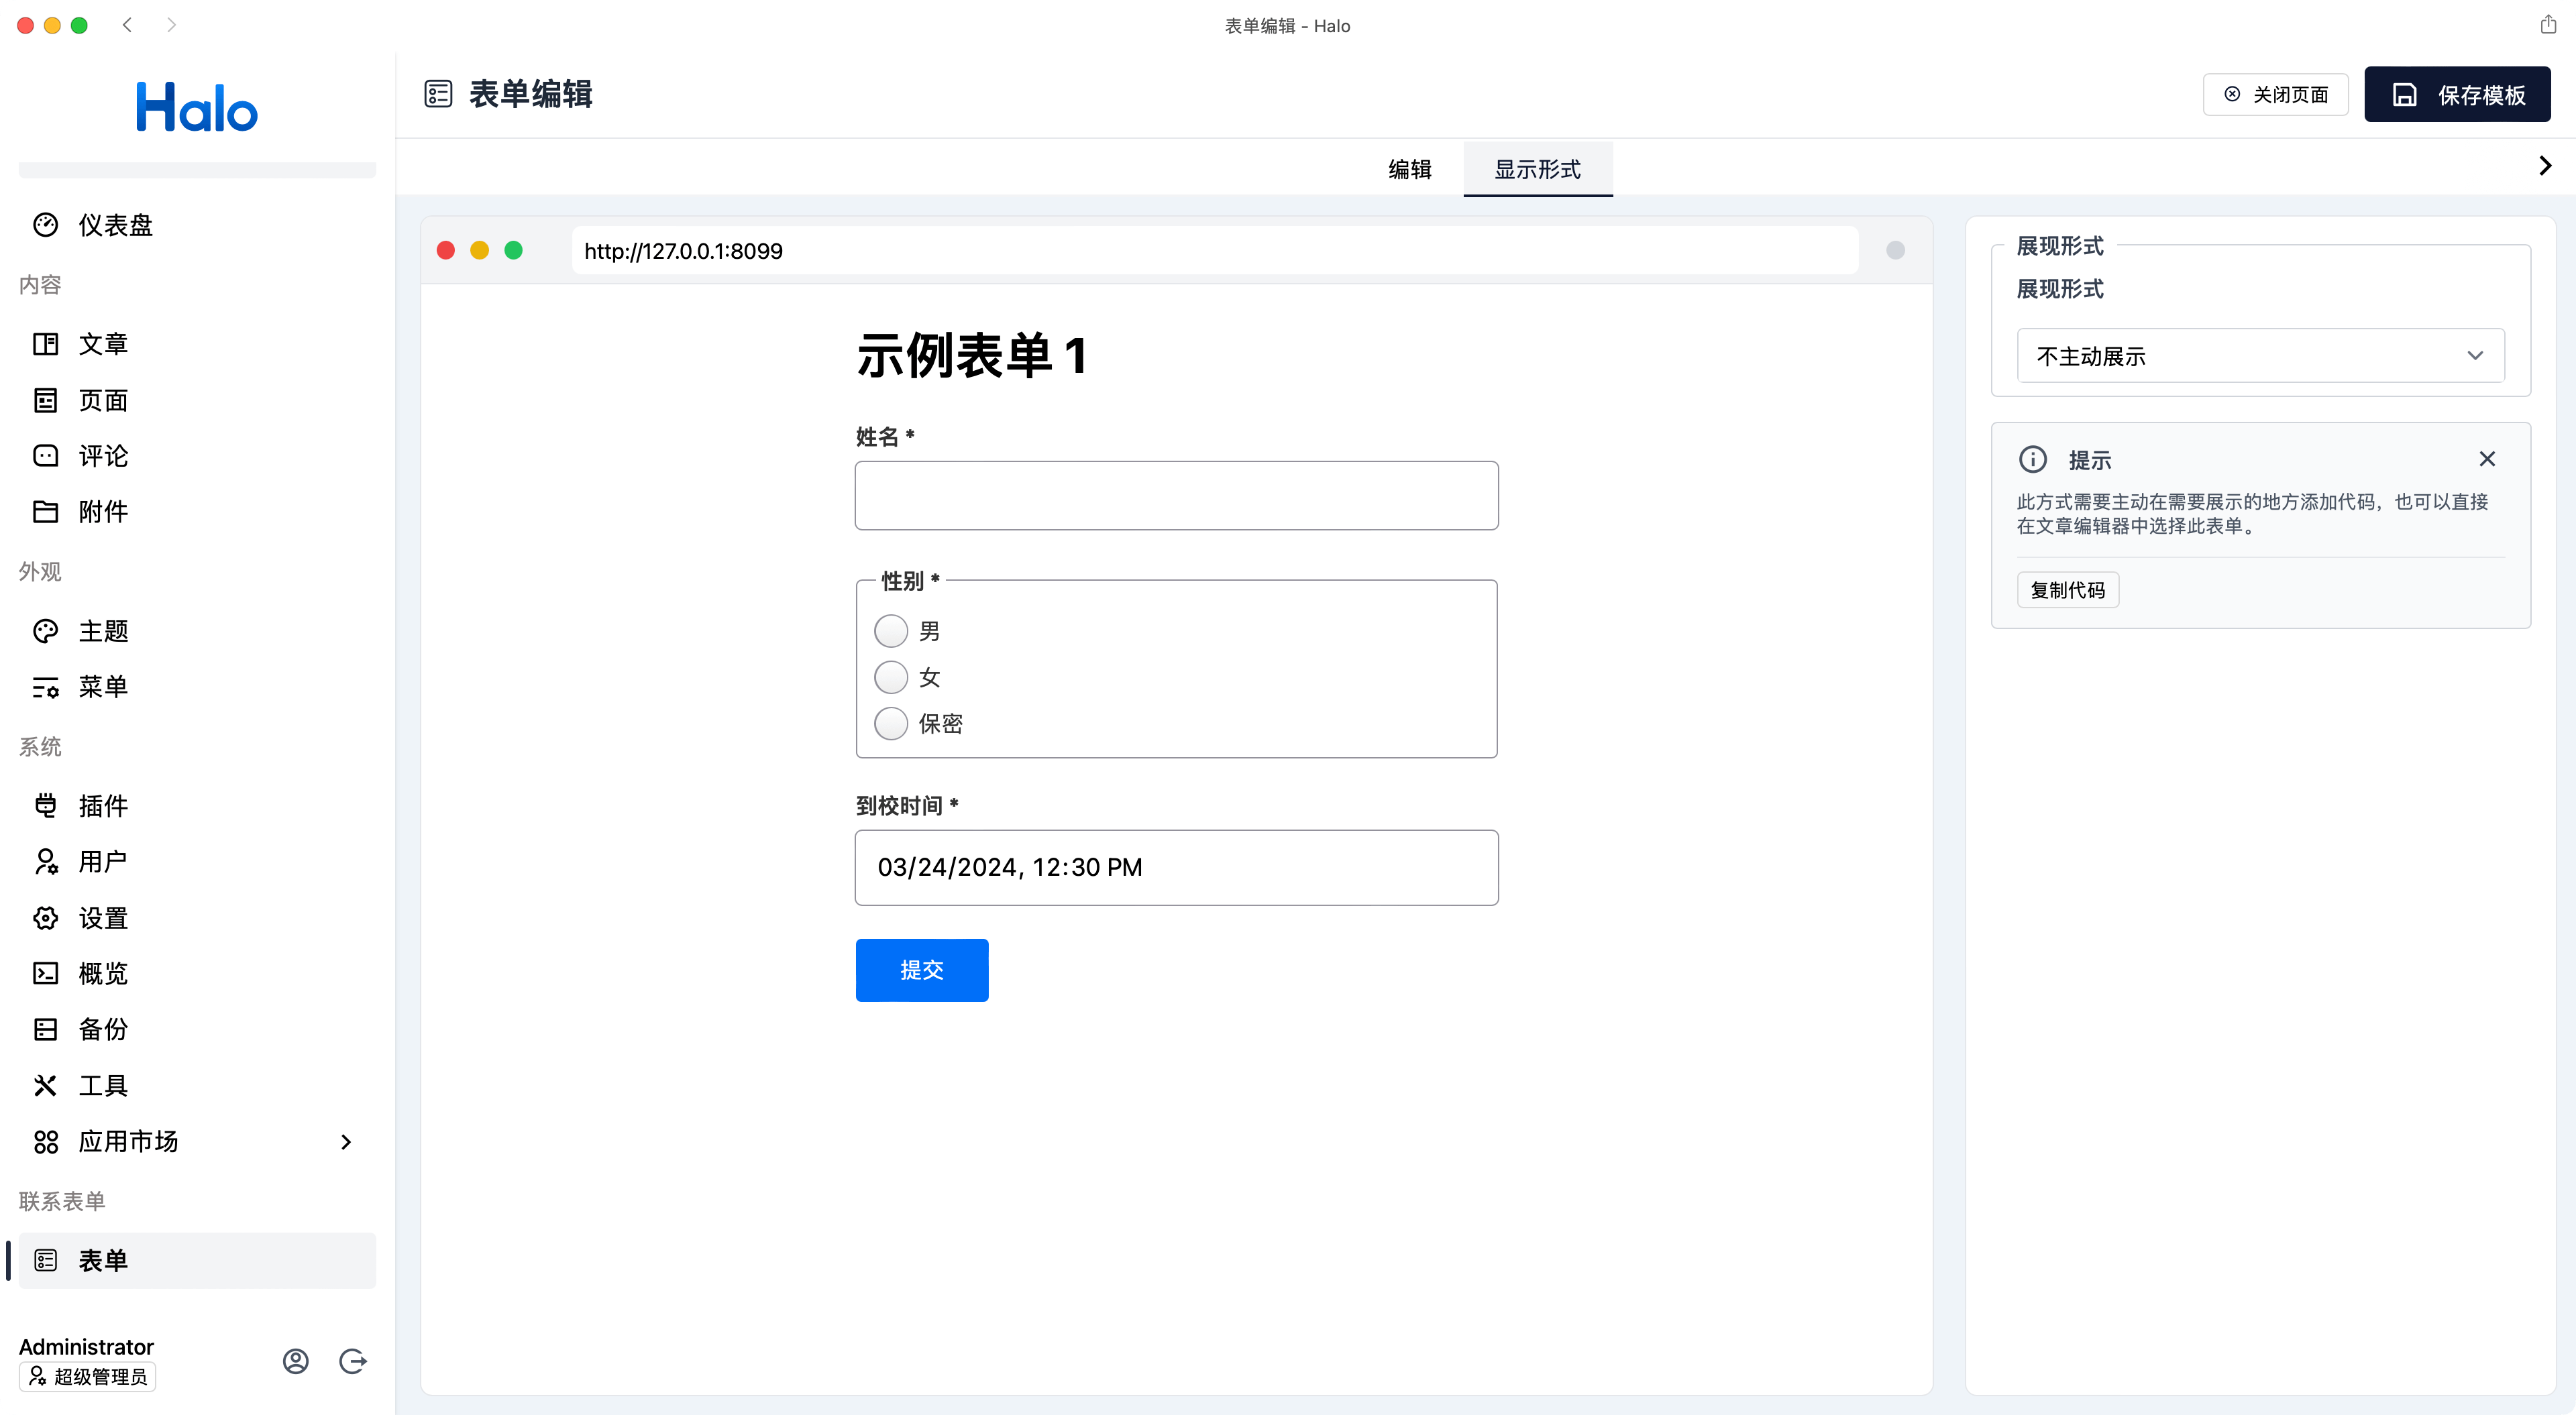Select the 男 radio option
The height and width of the screenshot is (1415, 2576).
click(890, 632)
